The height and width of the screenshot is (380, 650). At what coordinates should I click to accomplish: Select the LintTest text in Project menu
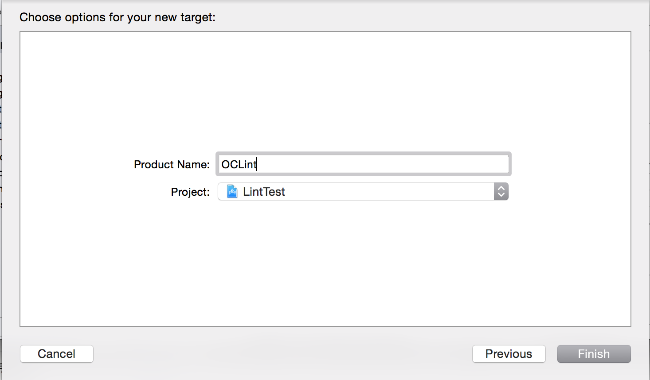(x=264, y=192)
